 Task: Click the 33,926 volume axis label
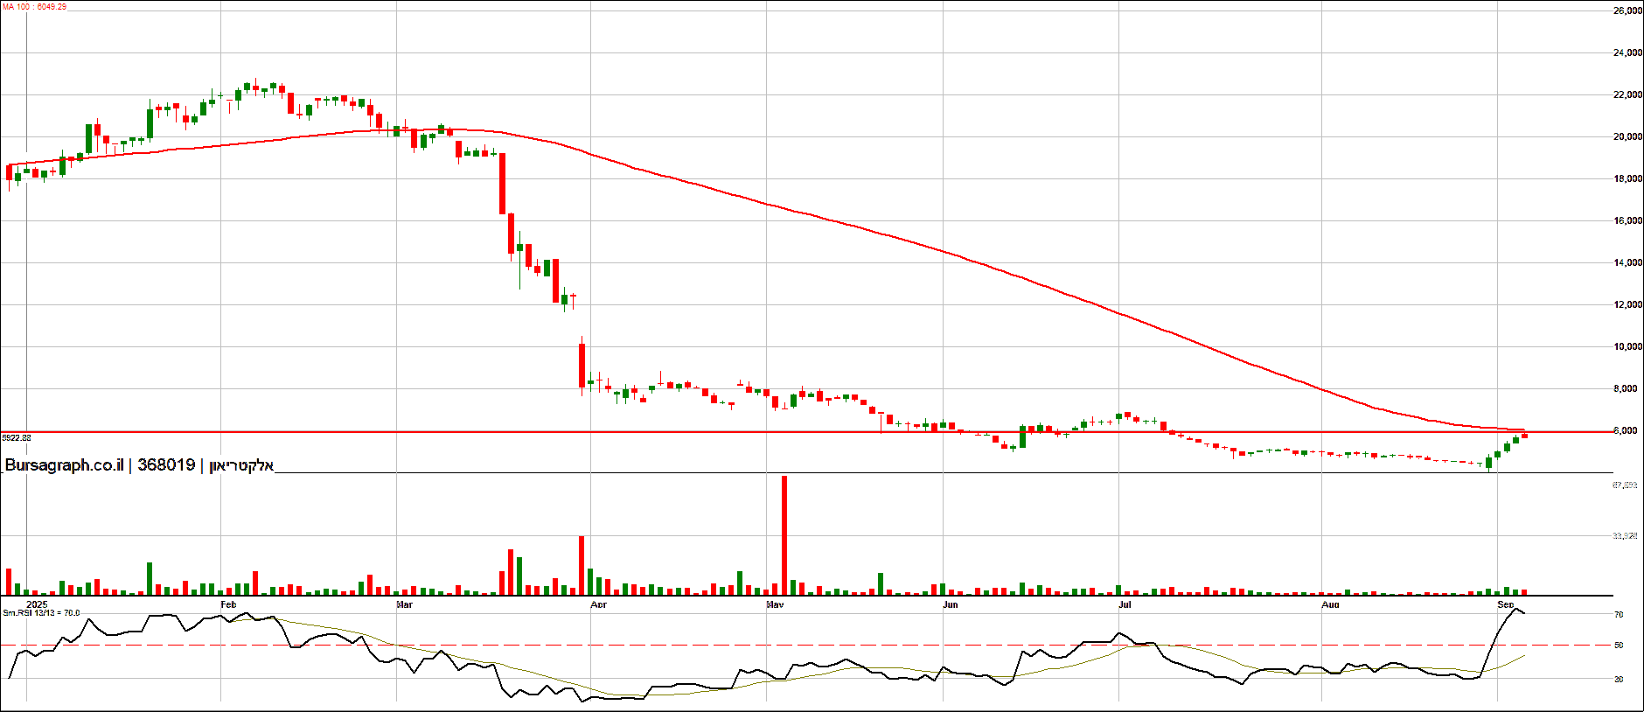click(1625, 535)
